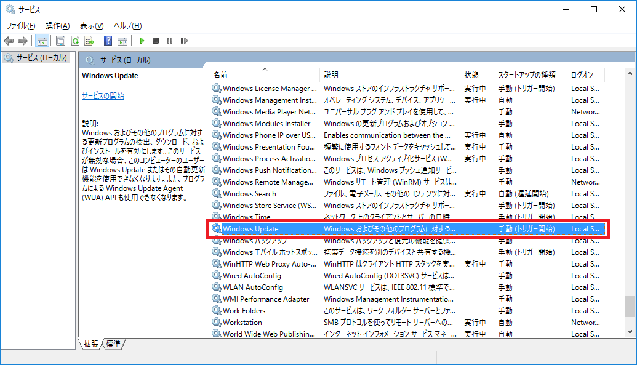Sort by the スタートアップの種類 column header
637x365 pixels.
tap(531, 75)
